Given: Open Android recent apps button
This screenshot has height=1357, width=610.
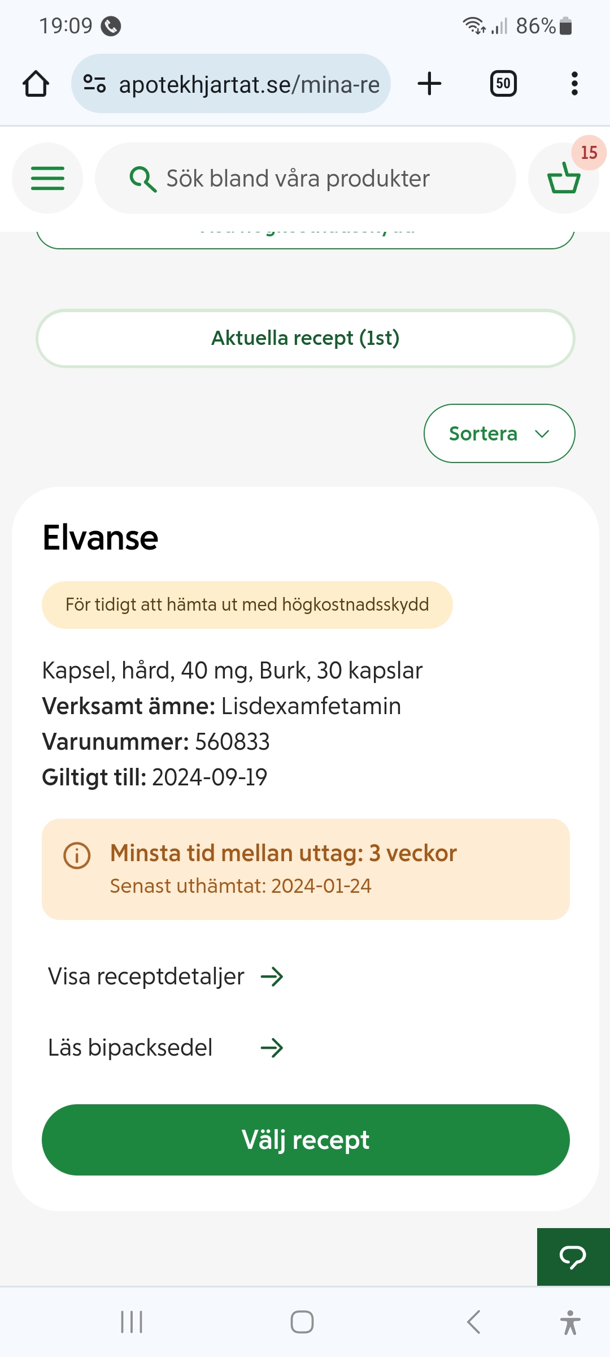Looking at the screenshot, I should coord(132,1322).
